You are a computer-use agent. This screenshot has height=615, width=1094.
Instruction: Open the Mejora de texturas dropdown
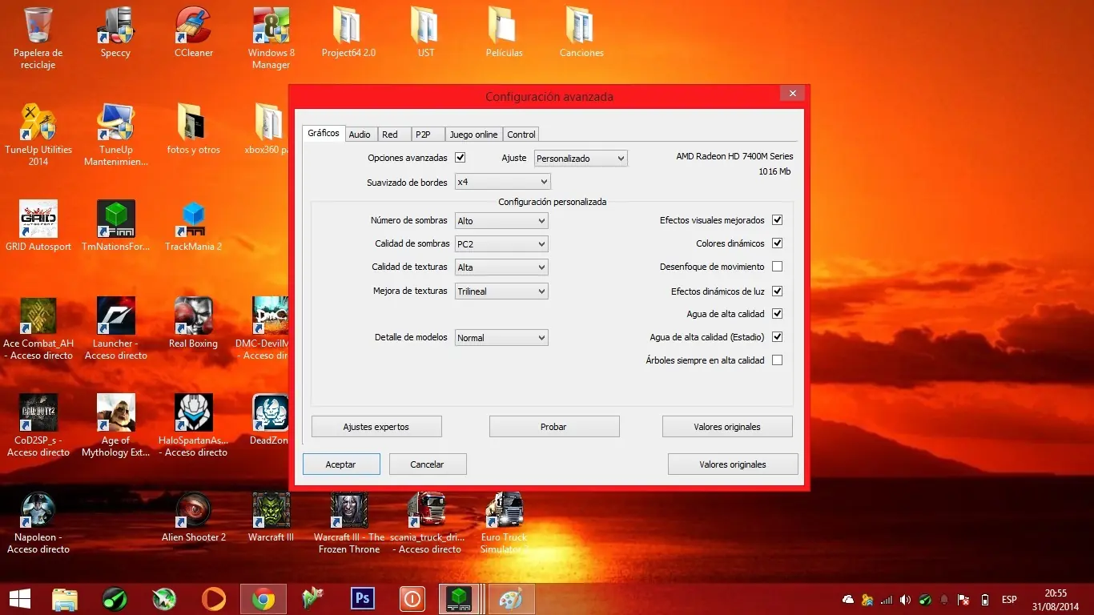pos(501,291)
